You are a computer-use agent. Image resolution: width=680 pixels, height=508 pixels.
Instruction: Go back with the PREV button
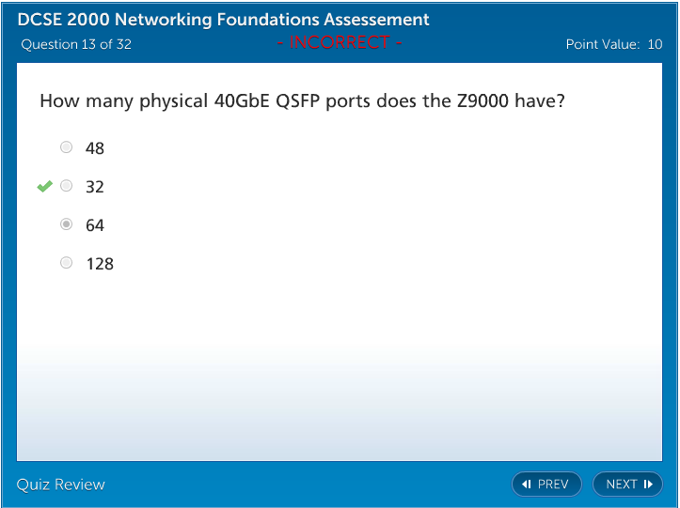coord(546,485)
